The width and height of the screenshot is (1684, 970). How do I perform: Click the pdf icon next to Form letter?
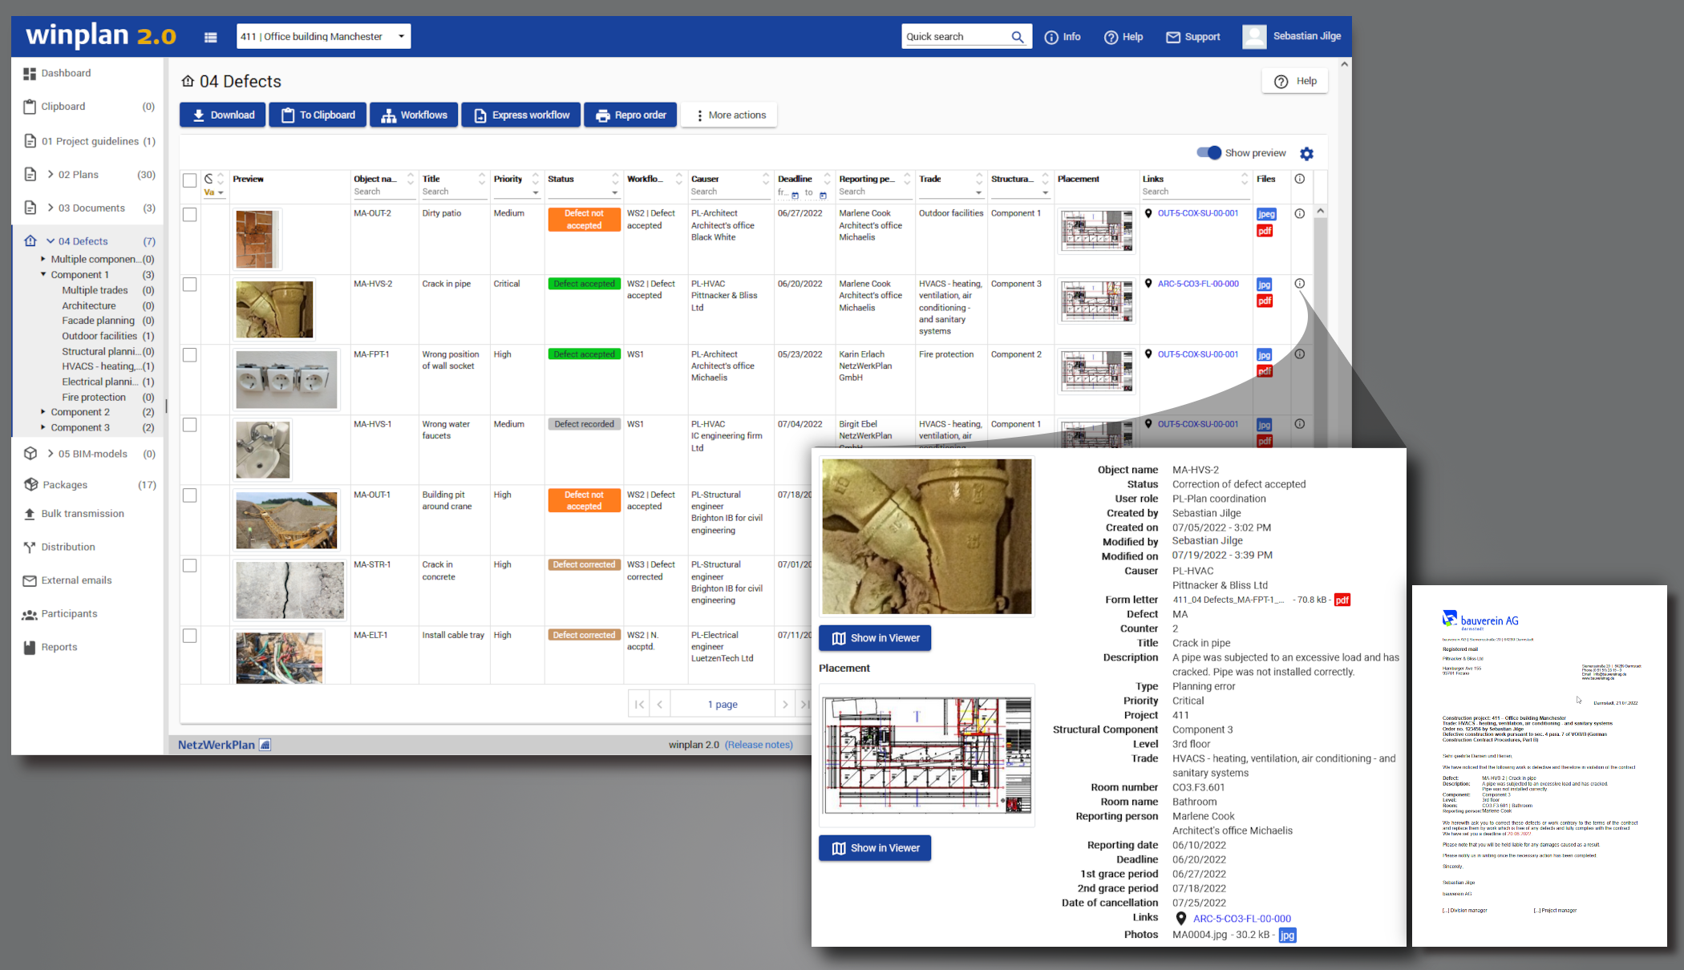(x=1342, y=600)
